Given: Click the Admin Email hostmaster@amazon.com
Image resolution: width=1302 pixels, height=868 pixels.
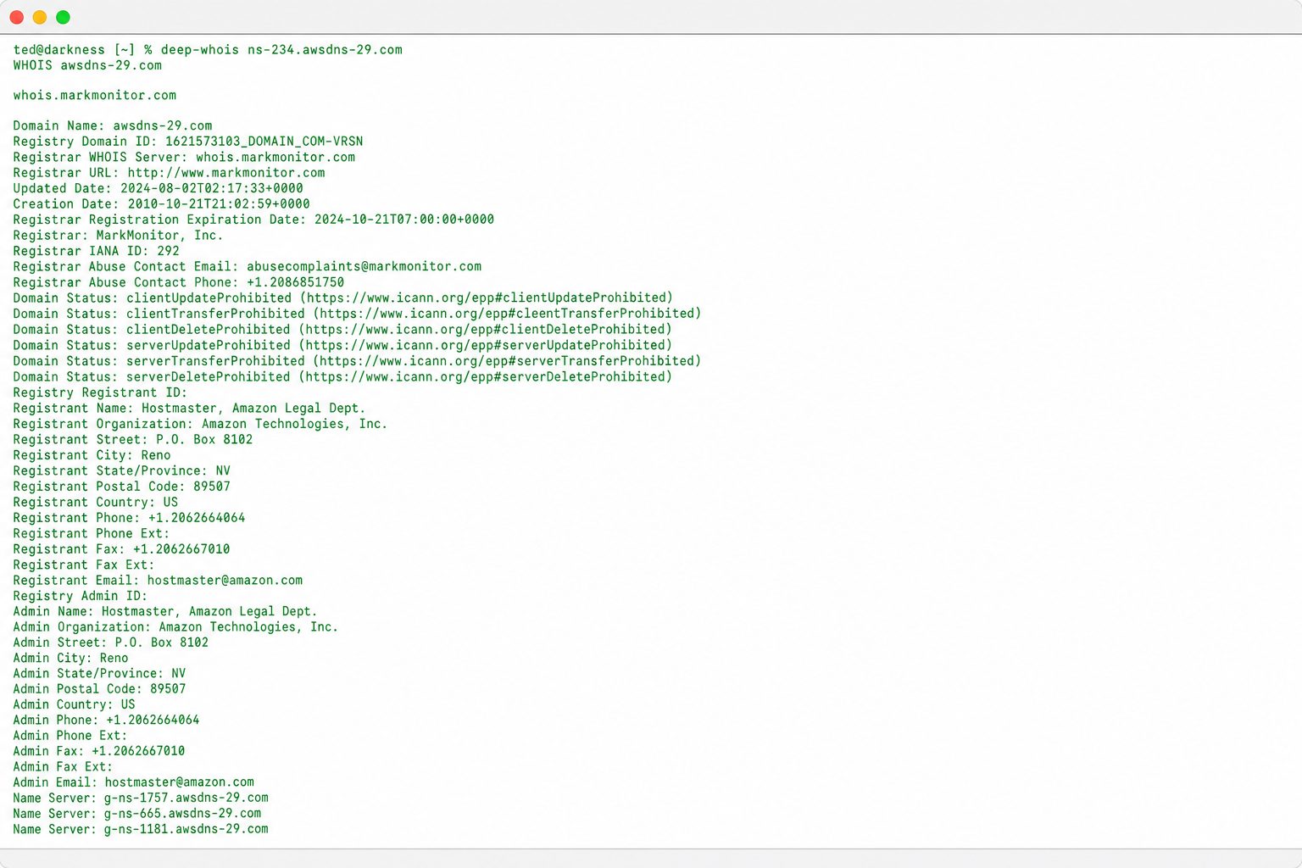Looking at the screenshot, I should [179, 782].
